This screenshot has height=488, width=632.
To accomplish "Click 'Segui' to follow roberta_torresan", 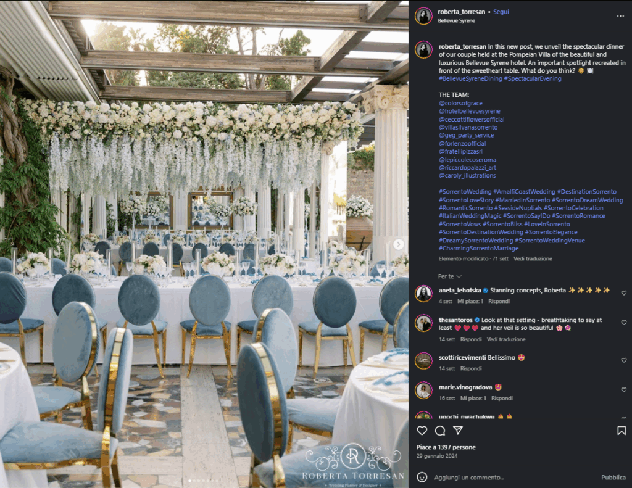I will [x=501, y=12].
